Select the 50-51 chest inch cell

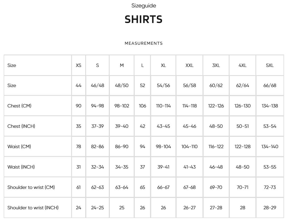pyautogui.click(x=242, y=126)
